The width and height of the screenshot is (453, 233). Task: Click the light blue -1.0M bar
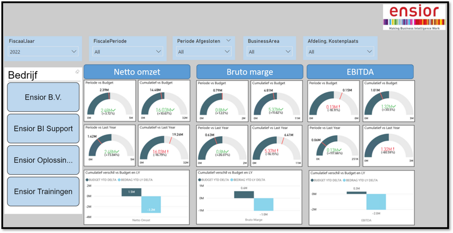point(264,204)
